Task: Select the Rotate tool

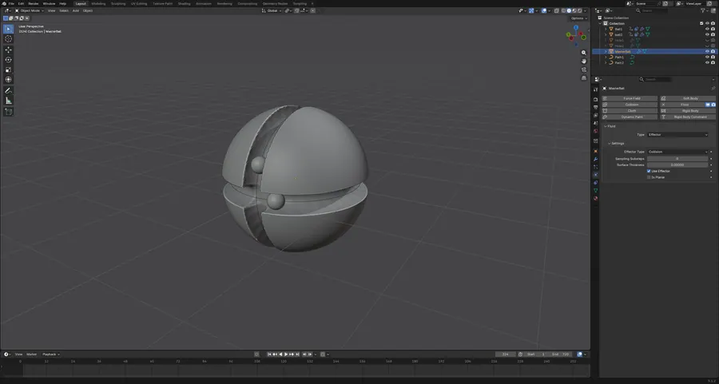Action: point(8,60)
